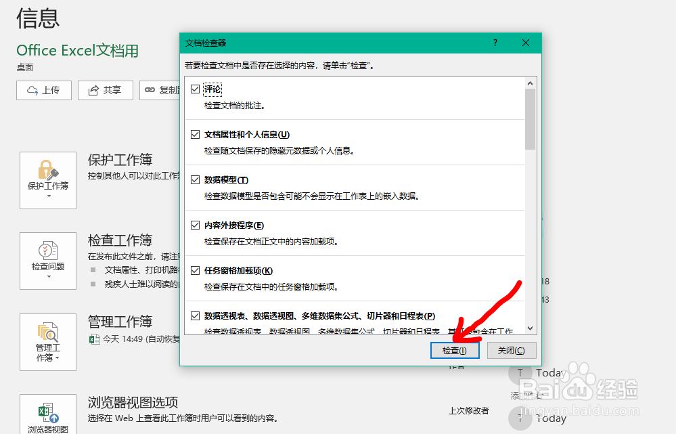Click the 上传 cloud upload icon
The width and height of the screenshot is (676, 434).
click(x=32, y=89)
